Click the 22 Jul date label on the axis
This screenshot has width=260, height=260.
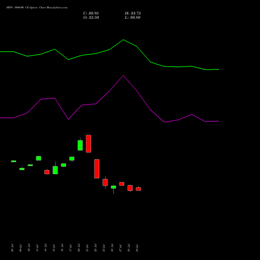[x=96, y=248]
